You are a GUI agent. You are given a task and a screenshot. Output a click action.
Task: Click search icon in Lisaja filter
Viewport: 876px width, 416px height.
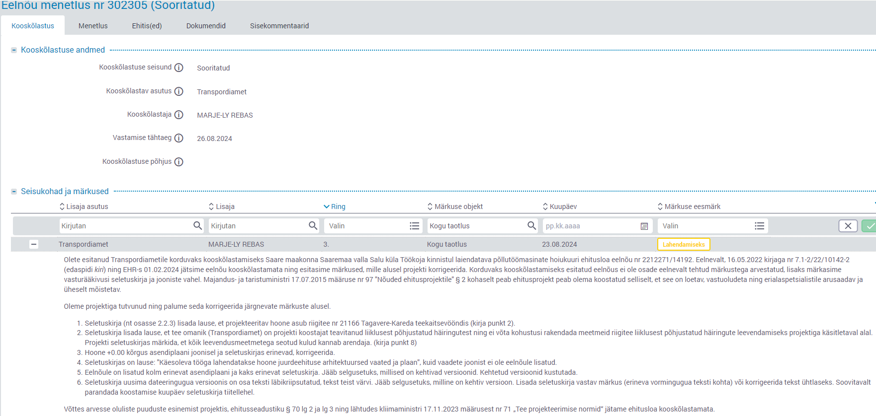313,225
